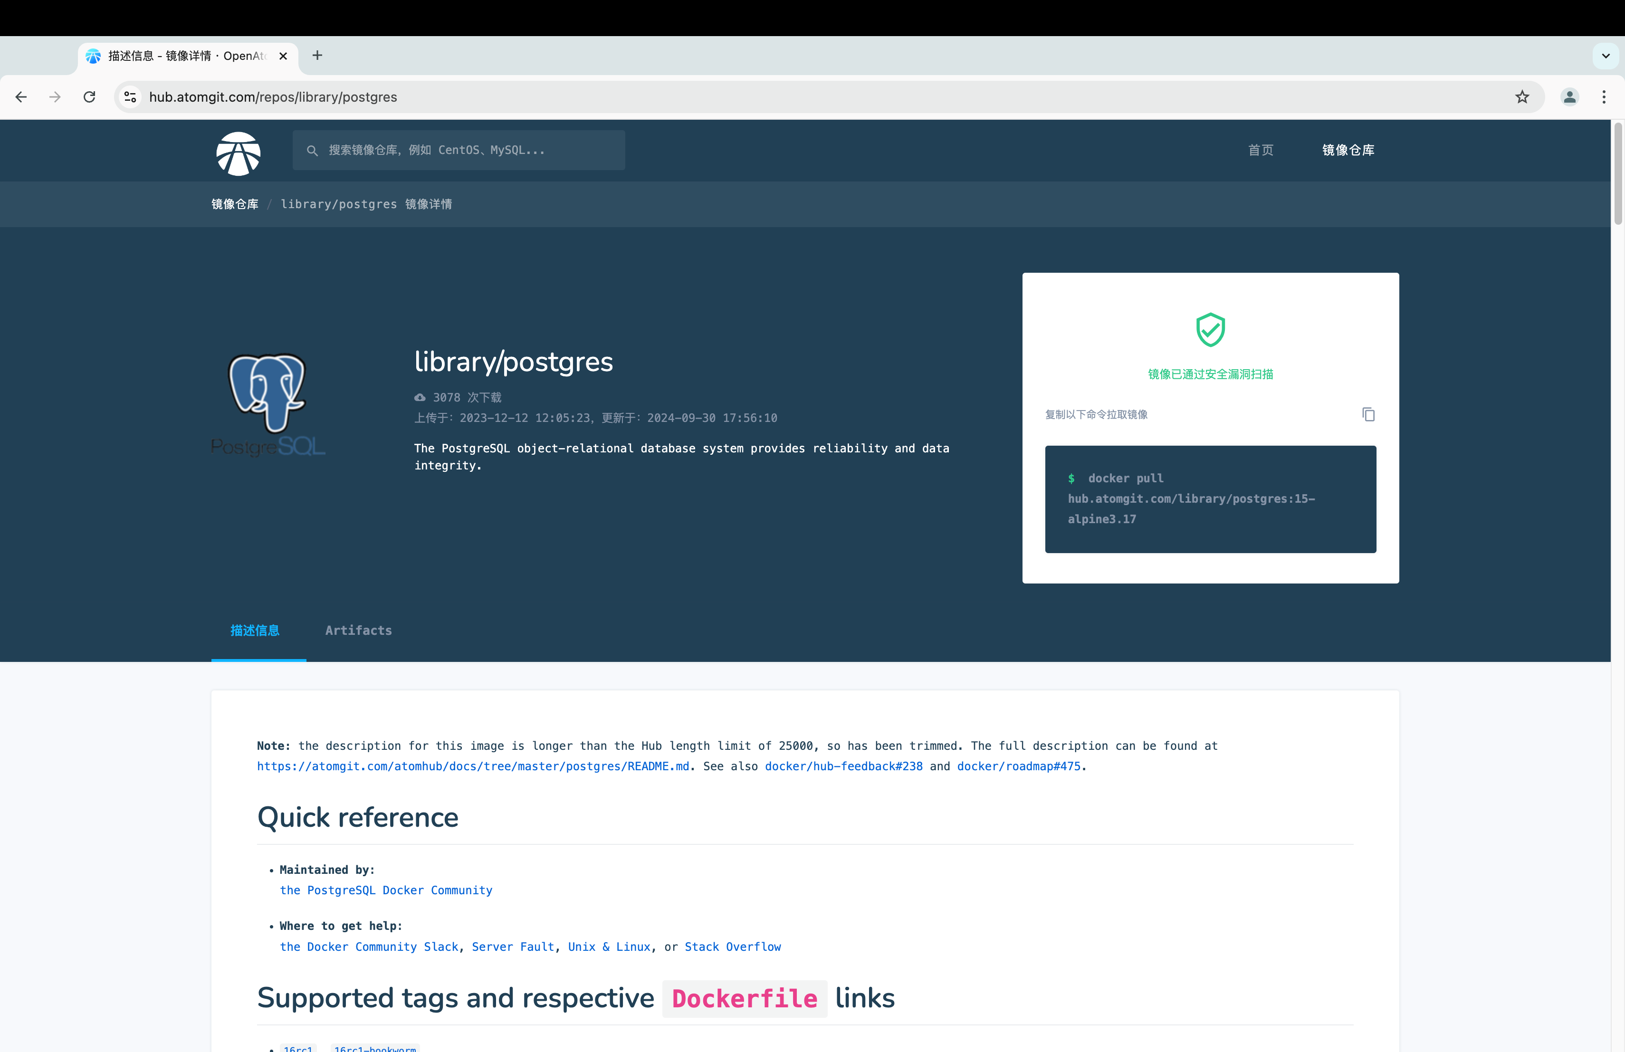This screenshot has width=1625, height=1052.
Task: Copy the docker pull command icon
Action: (1367, 414)
